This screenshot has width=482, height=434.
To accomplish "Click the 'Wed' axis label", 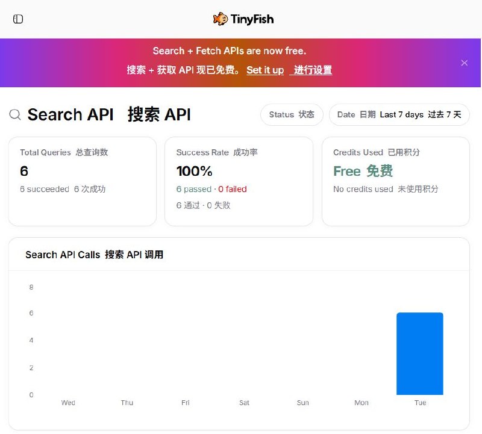I will click(68, 403).
